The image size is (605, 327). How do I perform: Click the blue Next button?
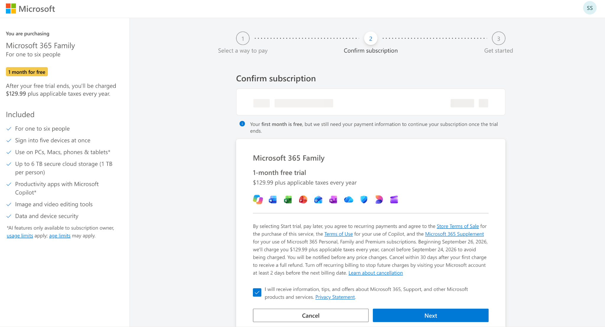[431, 315]
